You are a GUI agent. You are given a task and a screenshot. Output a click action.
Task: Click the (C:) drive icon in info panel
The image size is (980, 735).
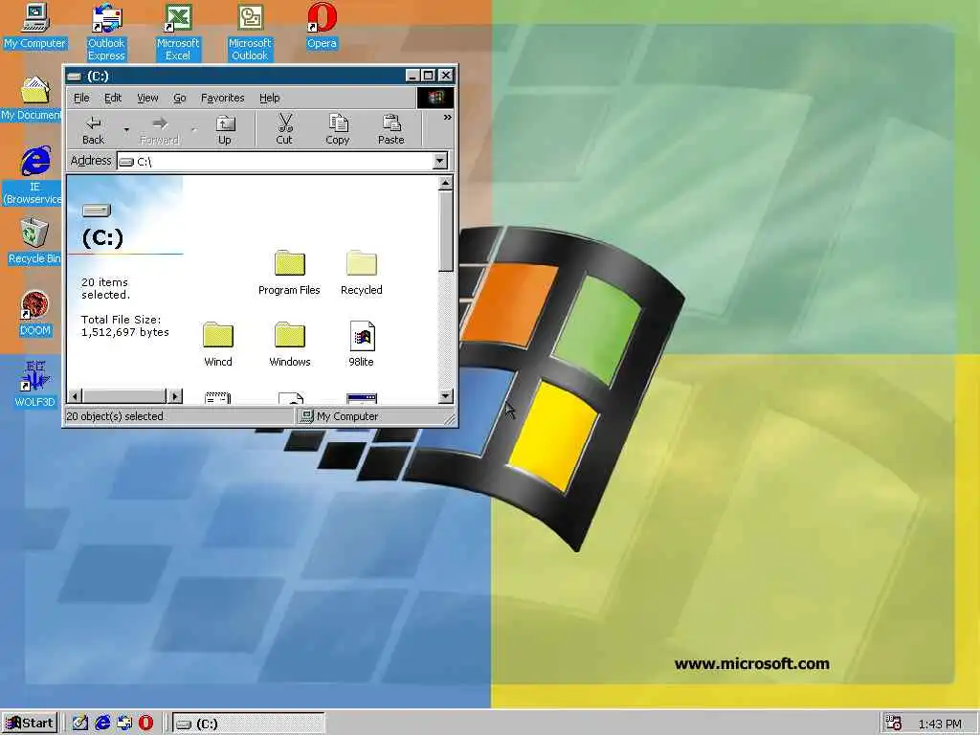click(x=97, y=211)
